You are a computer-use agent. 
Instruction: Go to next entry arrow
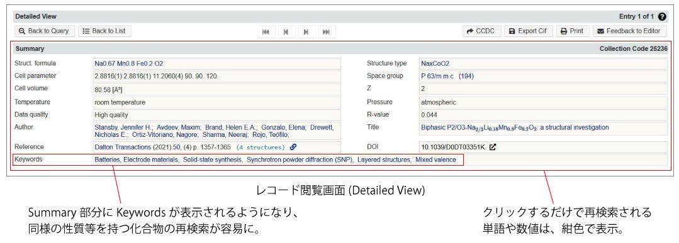coord(306,31)
